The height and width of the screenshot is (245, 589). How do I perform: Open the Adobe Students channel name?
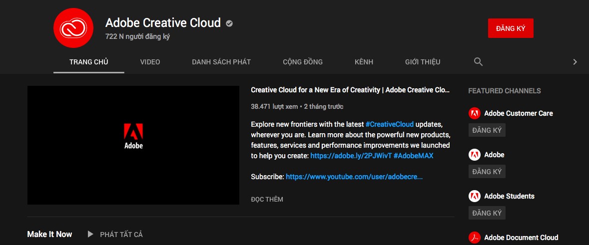510,196
